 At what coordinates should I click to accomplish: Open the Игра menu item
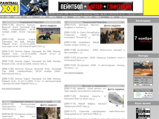pyautogui.click(x=47, y=17)
